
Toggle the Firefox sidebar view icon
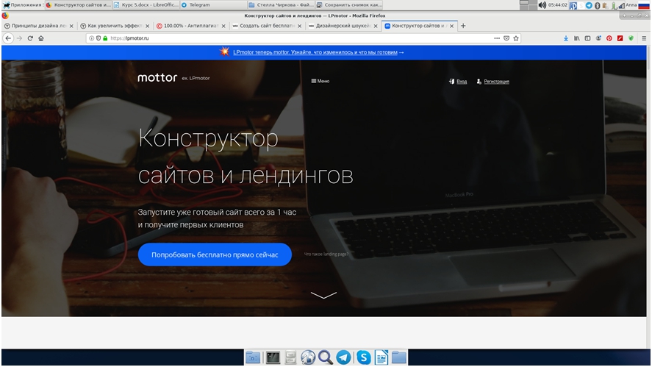pos(587,38)
